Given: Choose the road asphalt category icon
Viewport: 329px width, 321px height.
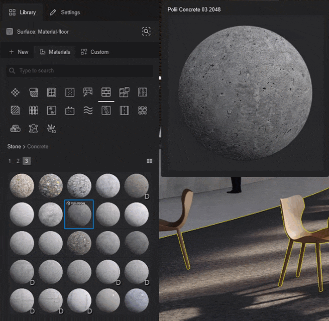Looking at the screenshot, I should click(124, 111).
